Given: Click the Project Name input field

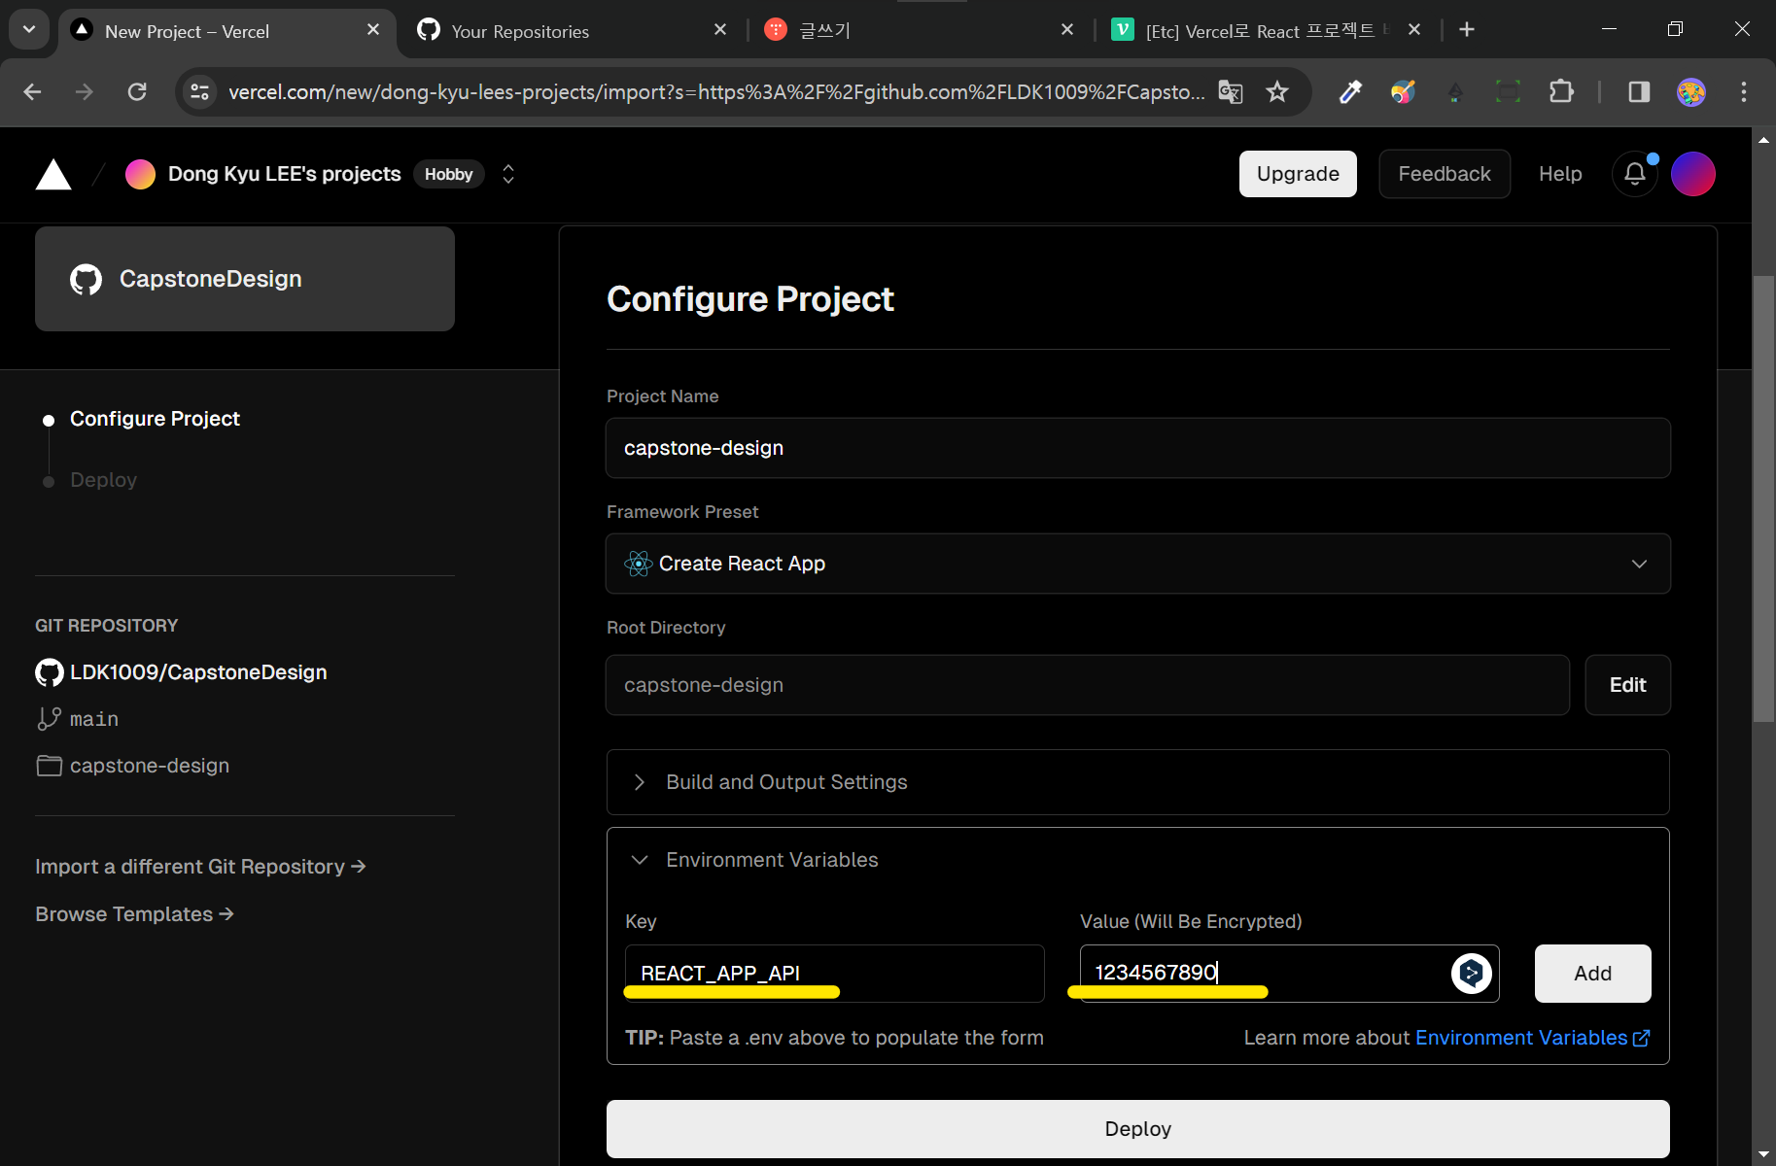Looking at the screenshot, I should (1137, 448).
